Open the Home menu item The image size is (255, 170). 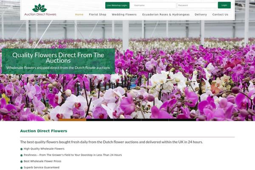coord(79,14)
